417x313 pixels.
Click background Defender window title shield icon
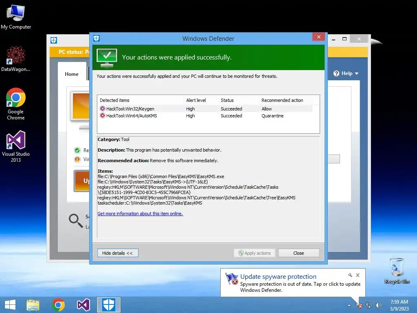[54, 40]
